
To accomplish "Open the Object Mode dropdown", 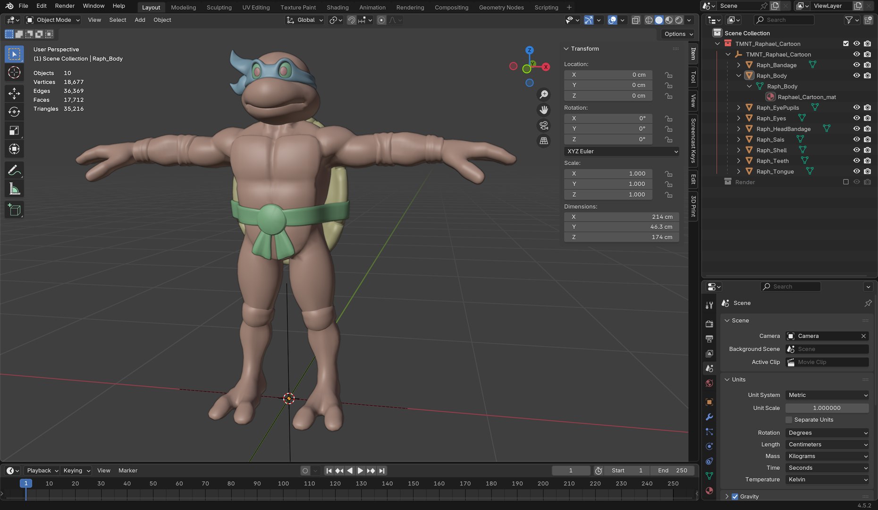I will point(53,20).
